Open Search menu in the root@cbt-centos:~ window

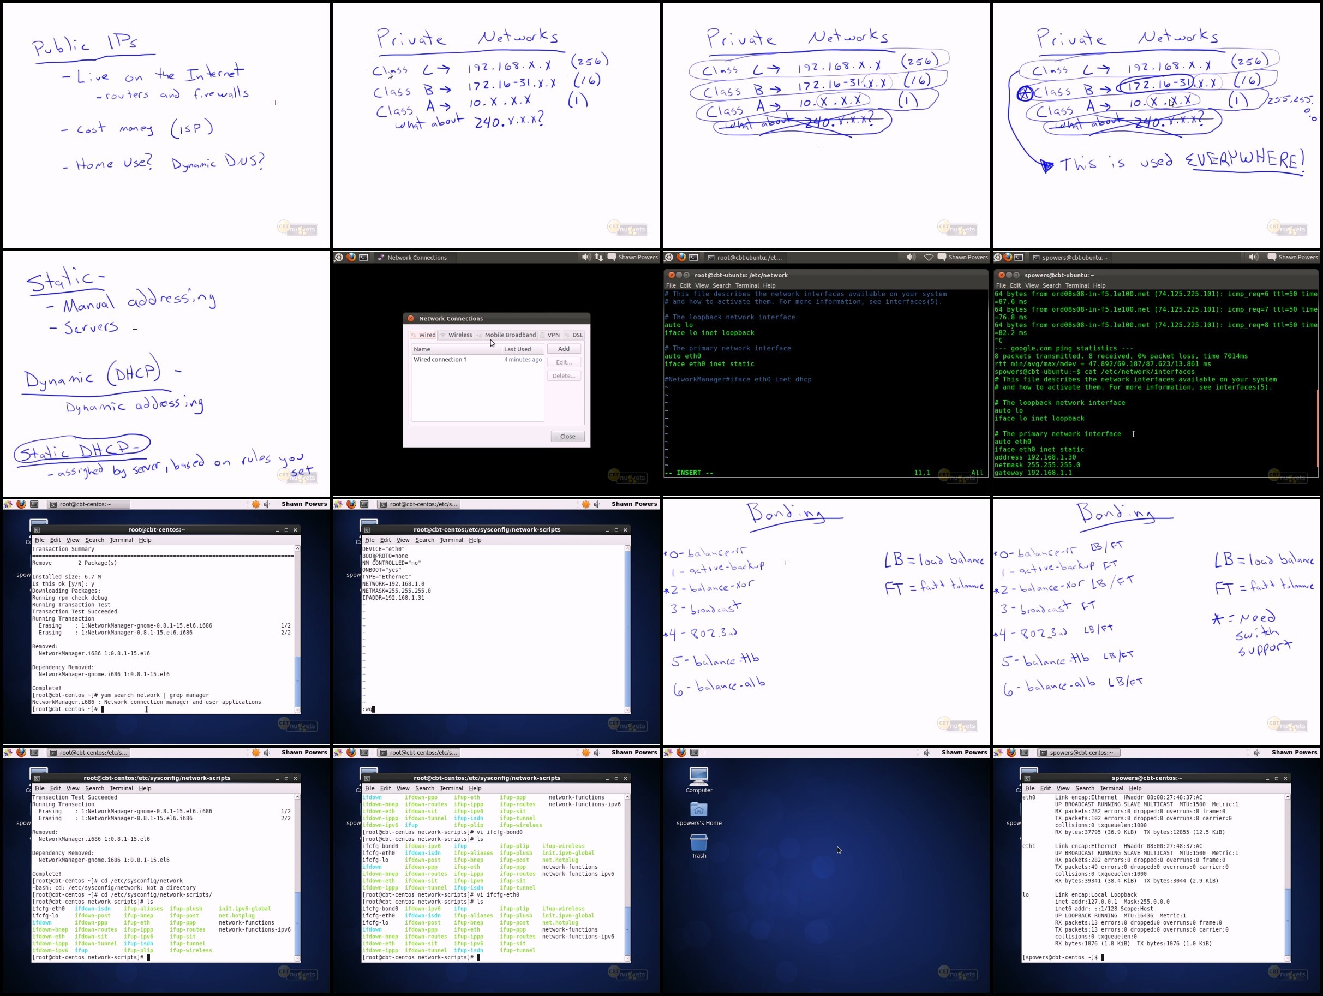pyautogui.click(x=94, y=540)
